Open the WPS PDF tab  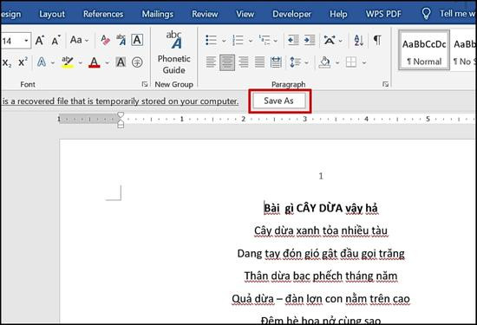coord(383,14)
